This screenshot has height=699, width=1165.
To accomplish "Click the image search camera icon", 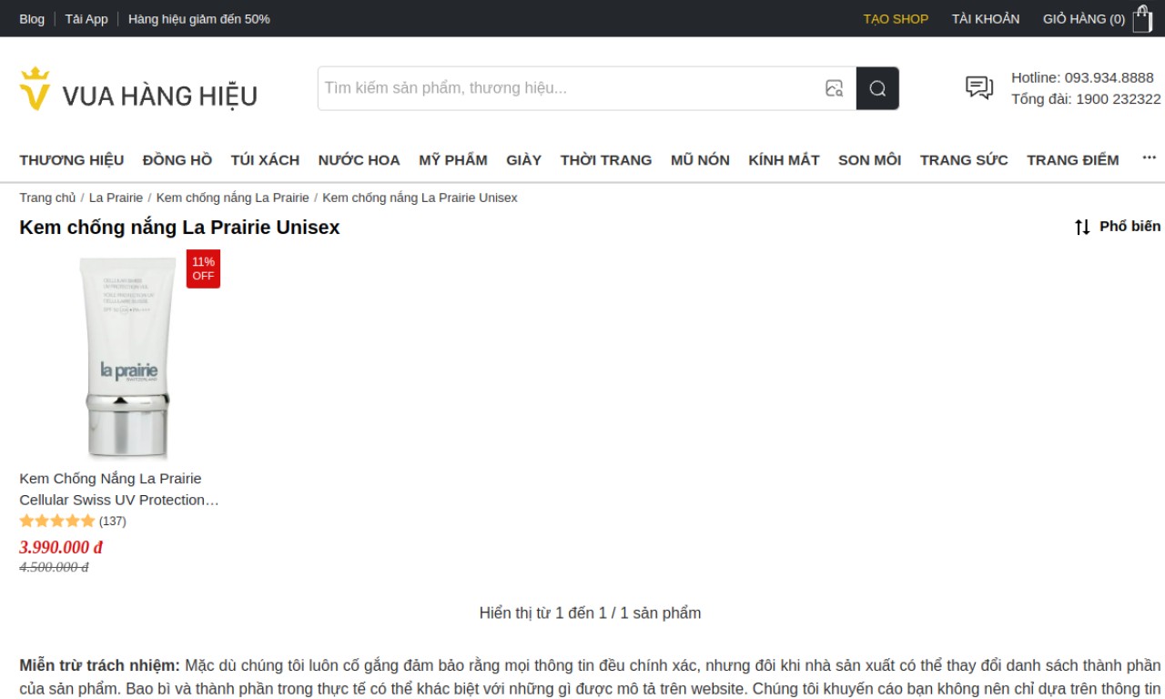I will [834, 88].
